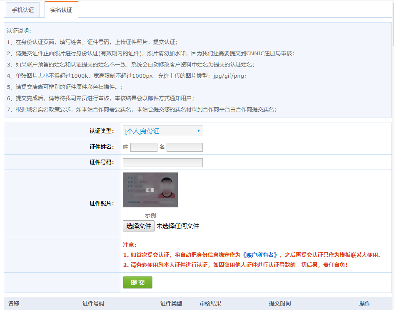Viewport: 394px width, 310px height.
Task: Click the 提交时间 column header
Action: coord(279,303)
